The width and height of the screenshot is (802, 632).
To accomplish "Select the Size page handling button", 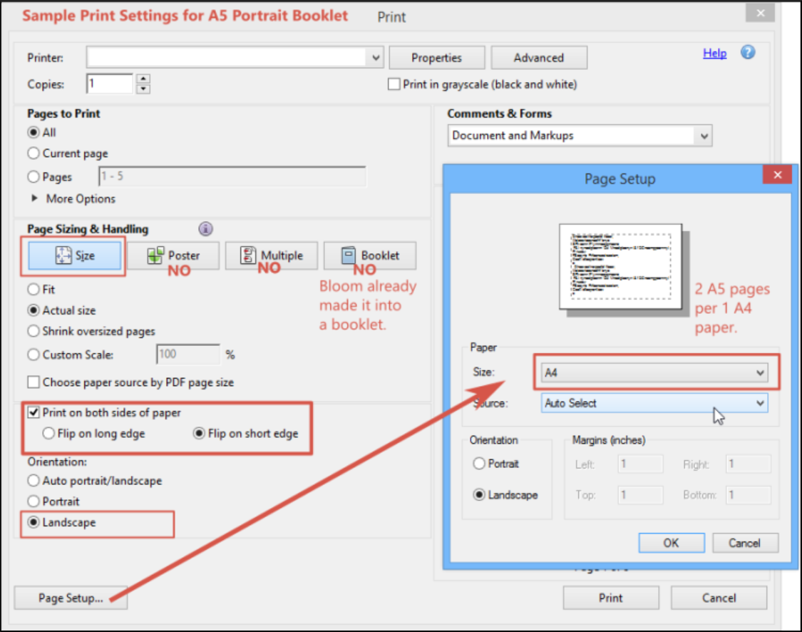I will [x=76, y=256].
